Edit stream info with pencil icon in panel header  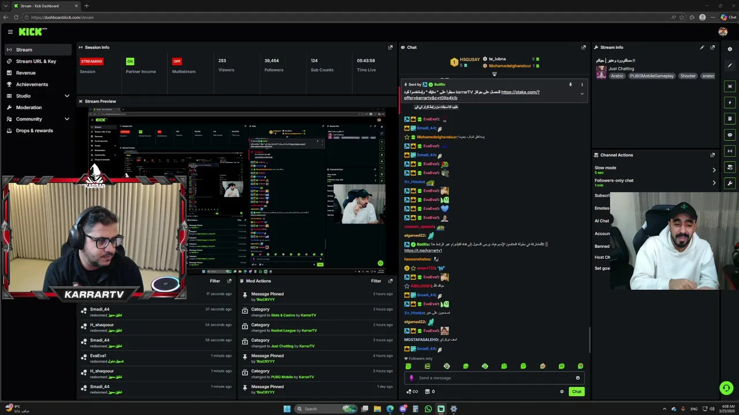coord(702,47)
